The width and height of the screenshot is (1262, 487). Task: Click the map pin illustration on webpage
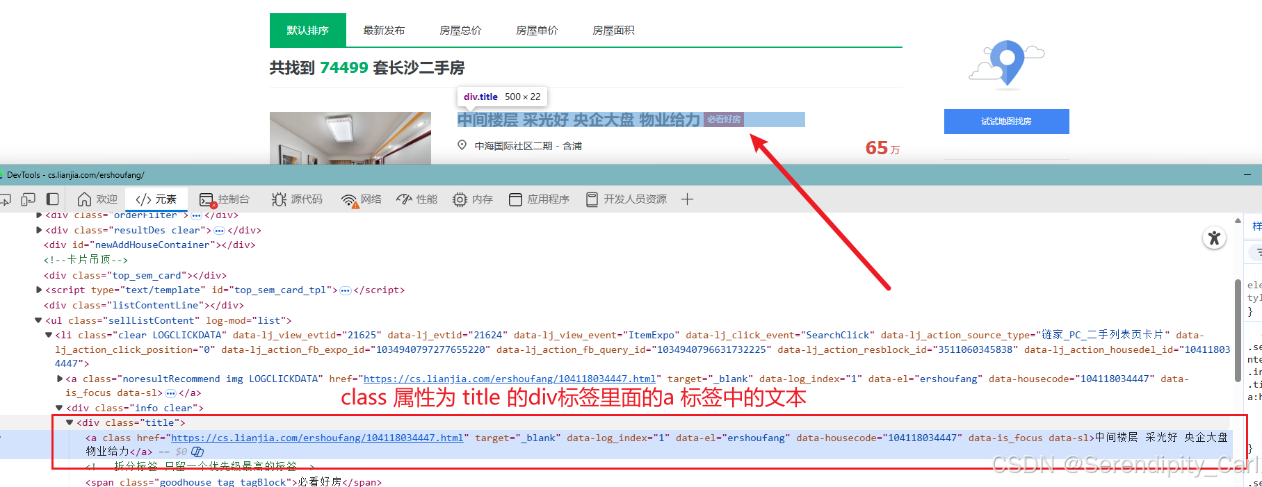click(x=1006, y=65)
